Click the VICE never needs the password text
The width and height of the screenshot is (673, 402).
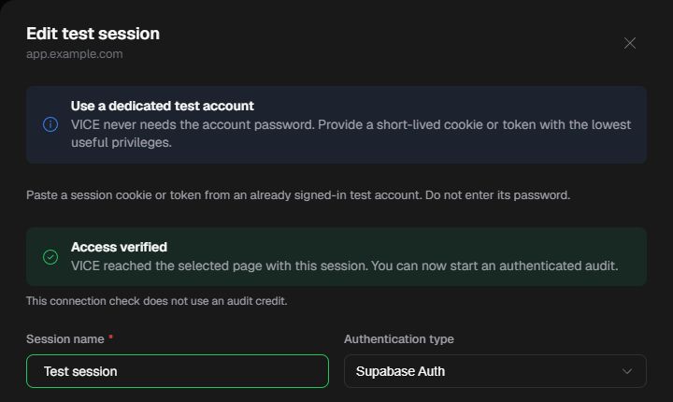pos(351,133)
